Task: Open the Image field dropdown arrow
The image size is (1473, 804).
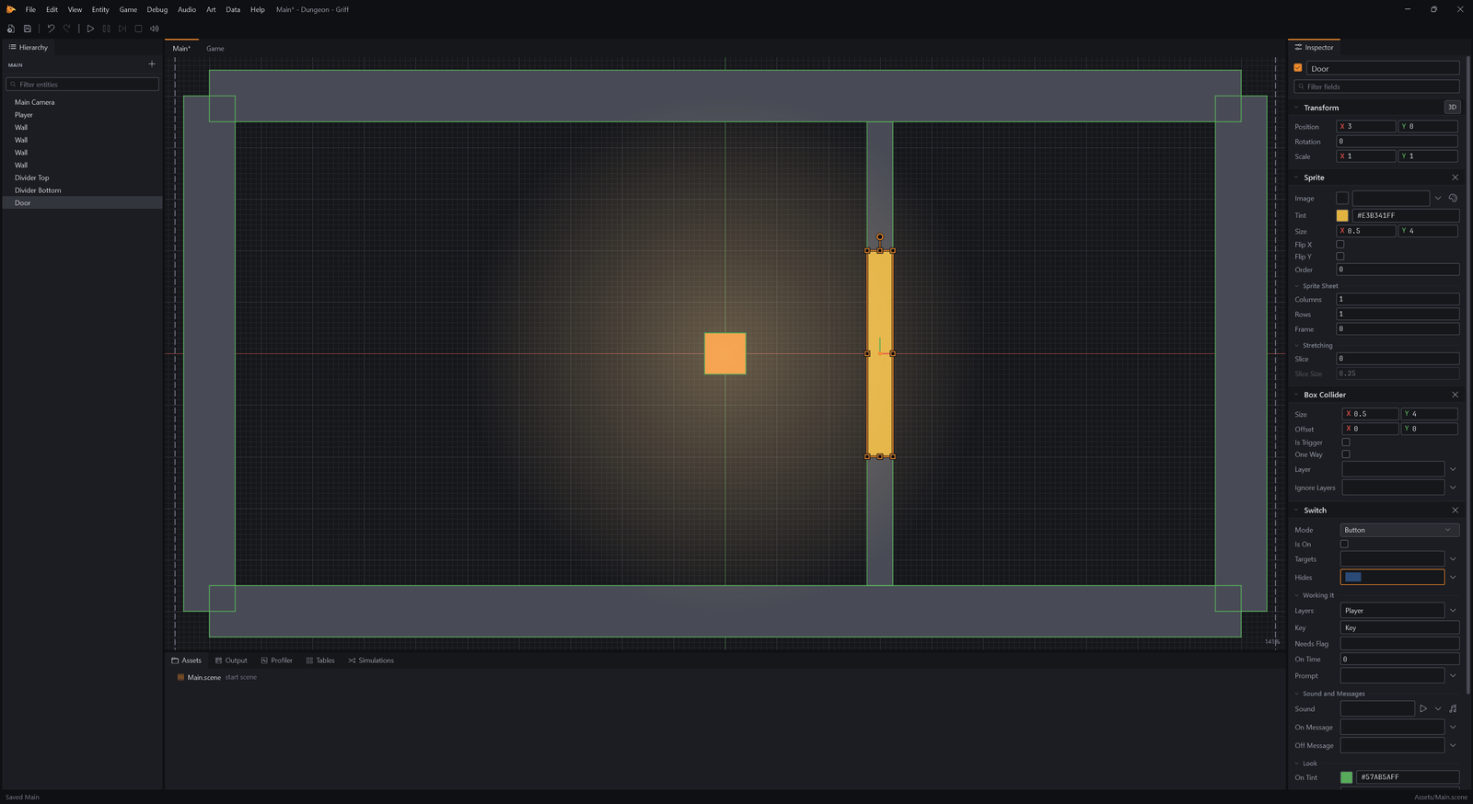Action: point(1438,199)
